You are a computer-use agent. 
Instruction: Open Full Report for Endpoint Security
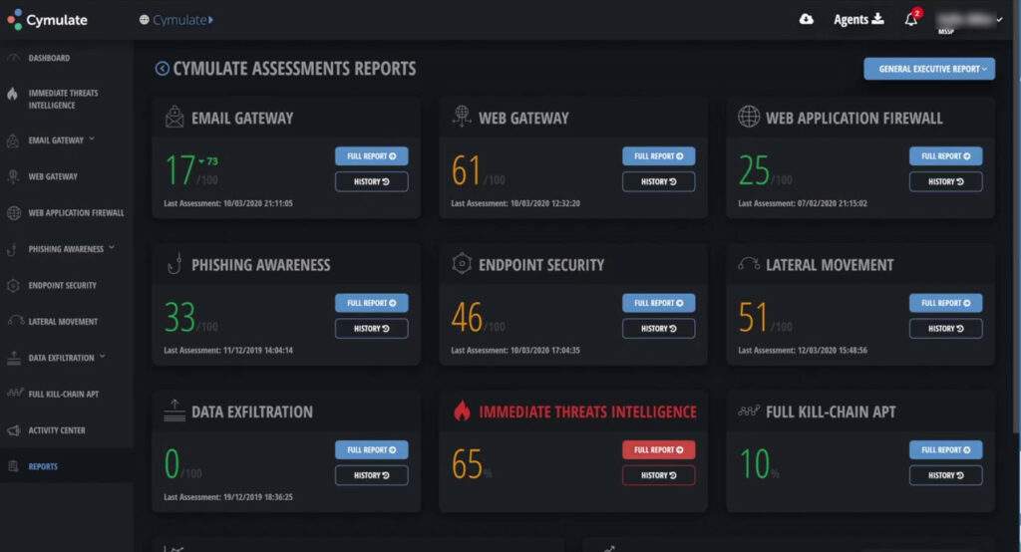[658, 303]
